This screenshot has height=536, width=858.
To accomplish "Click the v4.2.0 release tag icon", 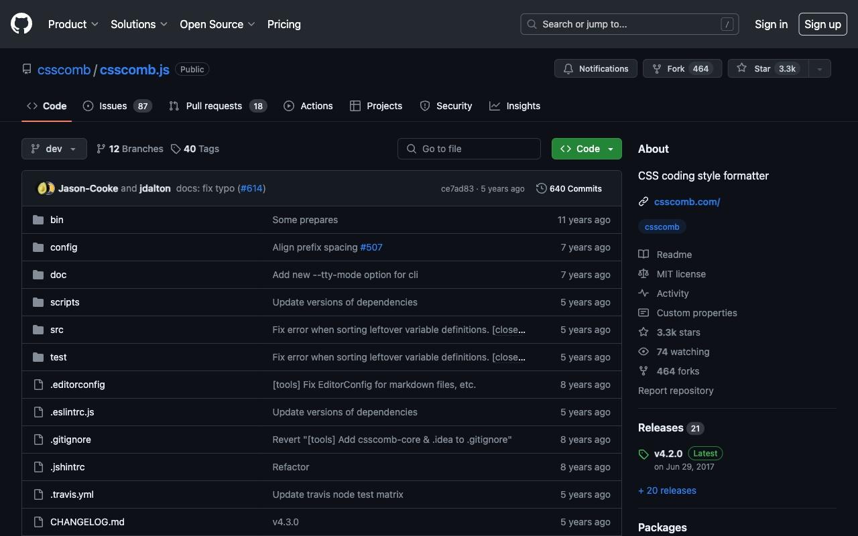I will coord(643,454).
